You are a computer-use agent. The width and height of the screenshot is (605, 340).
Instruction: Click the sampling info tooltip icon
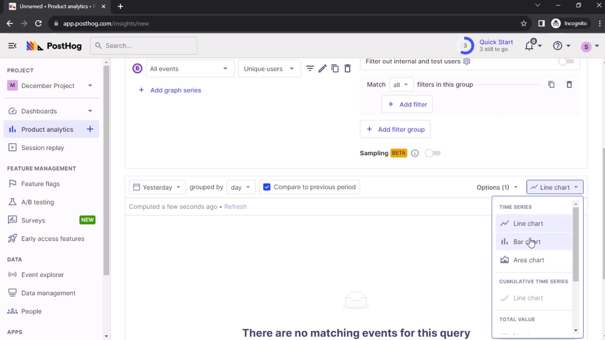[x=415, y=153]
